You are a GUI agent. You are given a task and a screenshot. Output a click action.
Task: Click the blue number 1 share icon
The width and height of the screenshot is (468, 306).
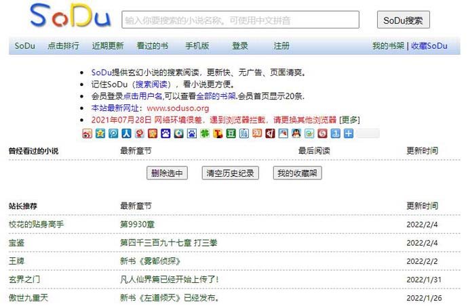pyautogui.click(x=336, y=133)
